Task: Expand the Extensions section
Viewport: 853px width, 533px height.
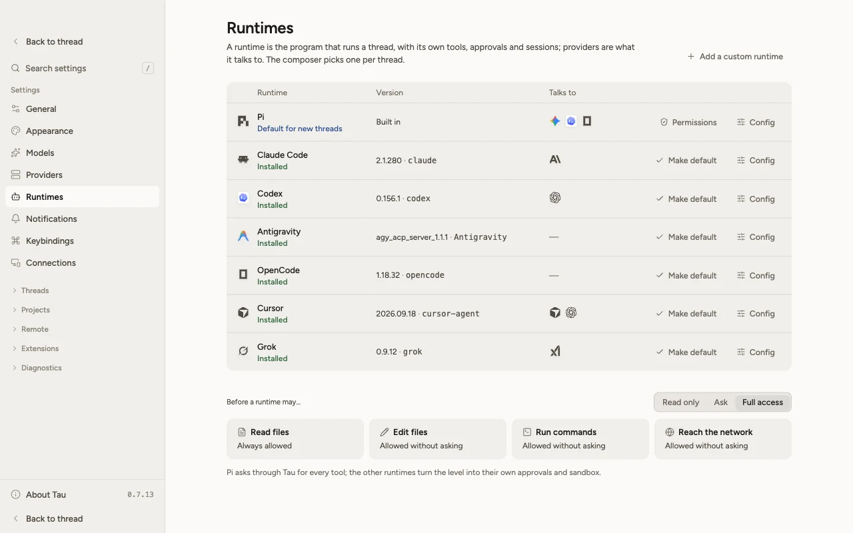Action: click(82, 348)
